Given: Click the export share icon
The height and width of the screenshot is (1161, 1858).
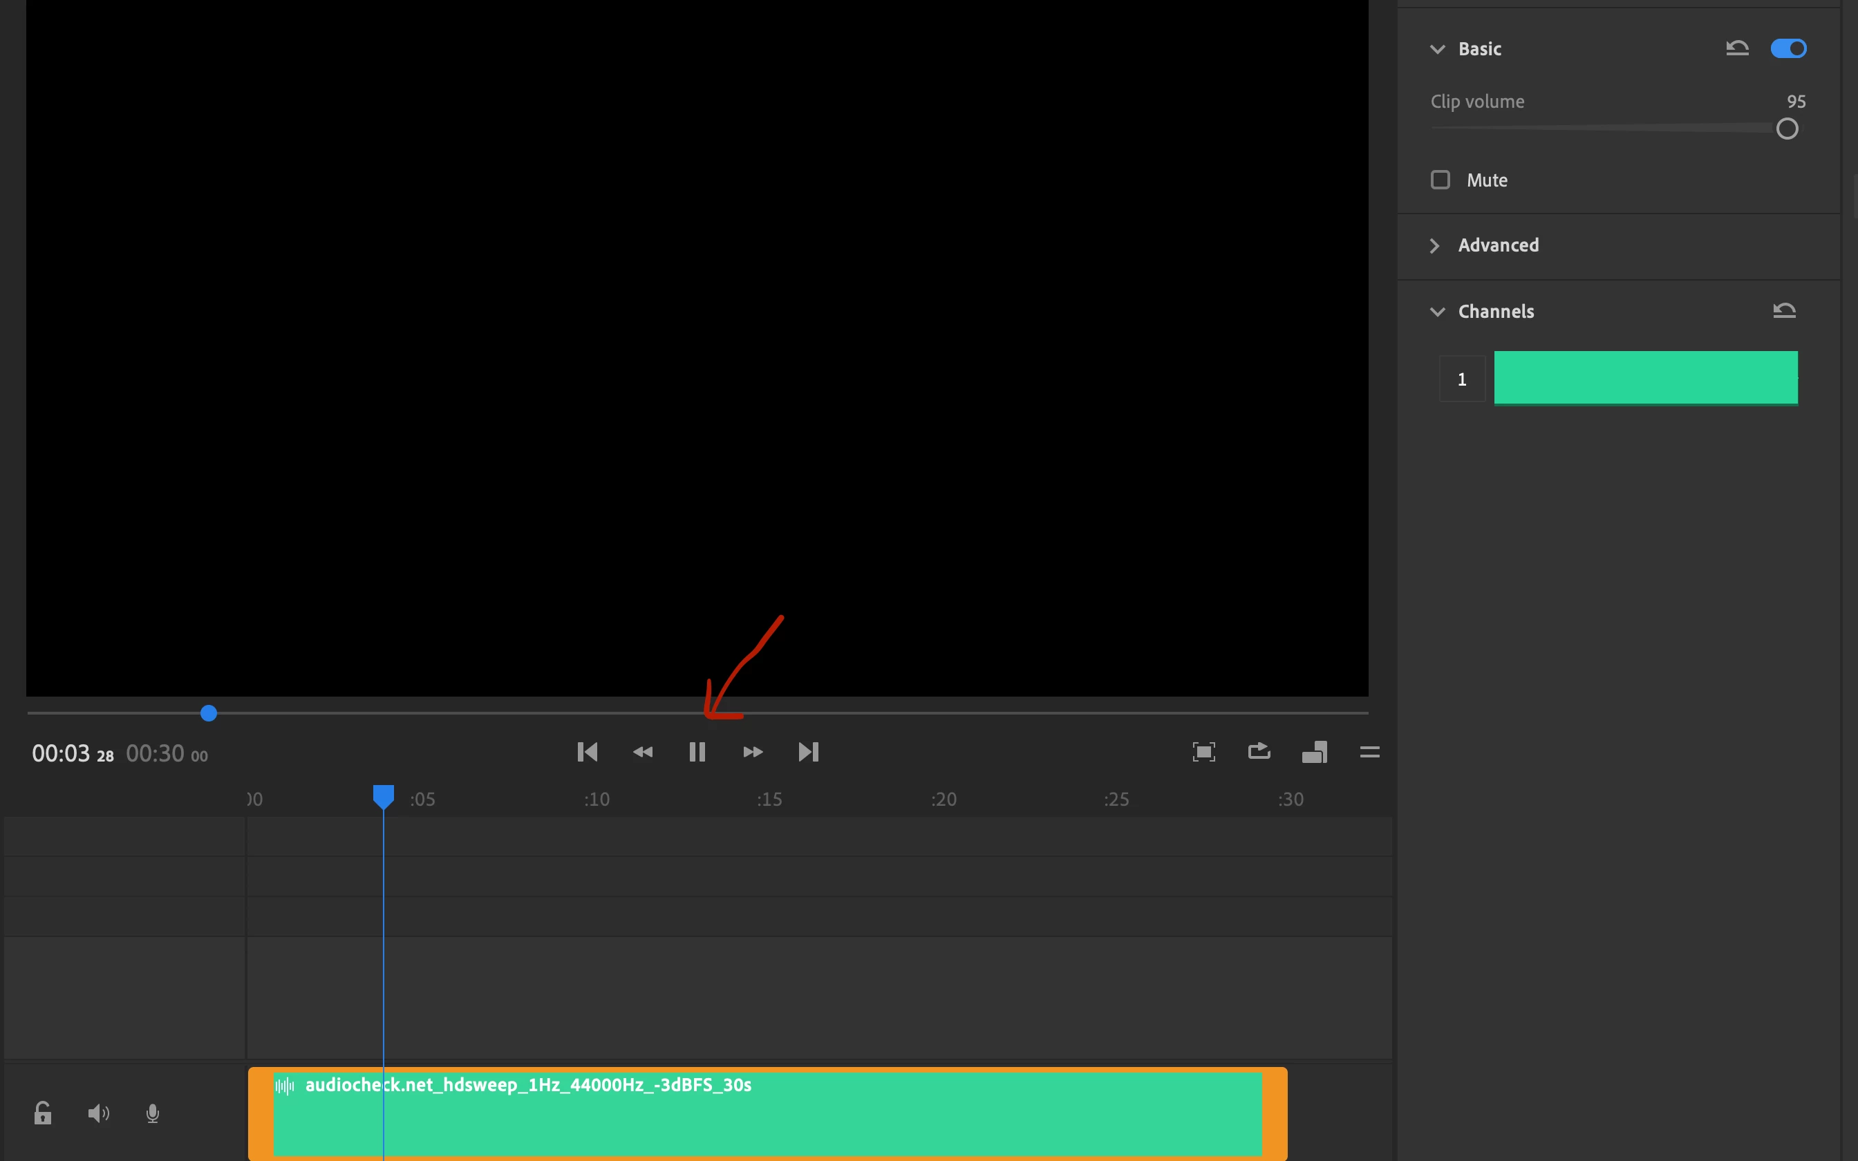Looking at the screenshot, I should (x=1259, y=751).
